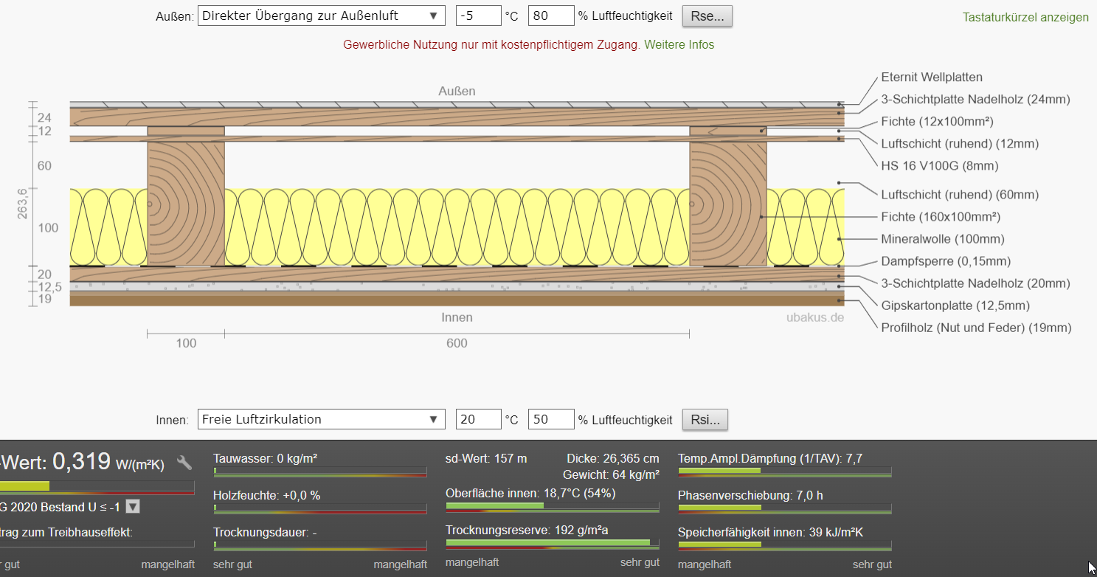This screenshot has height=577, width=1097.
Task: Click the Tauwasser rating bar
Action: coord(319,471)
